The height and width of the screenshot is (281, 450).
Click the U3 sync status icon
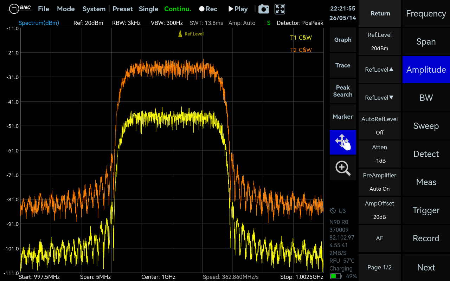[333, 211]
